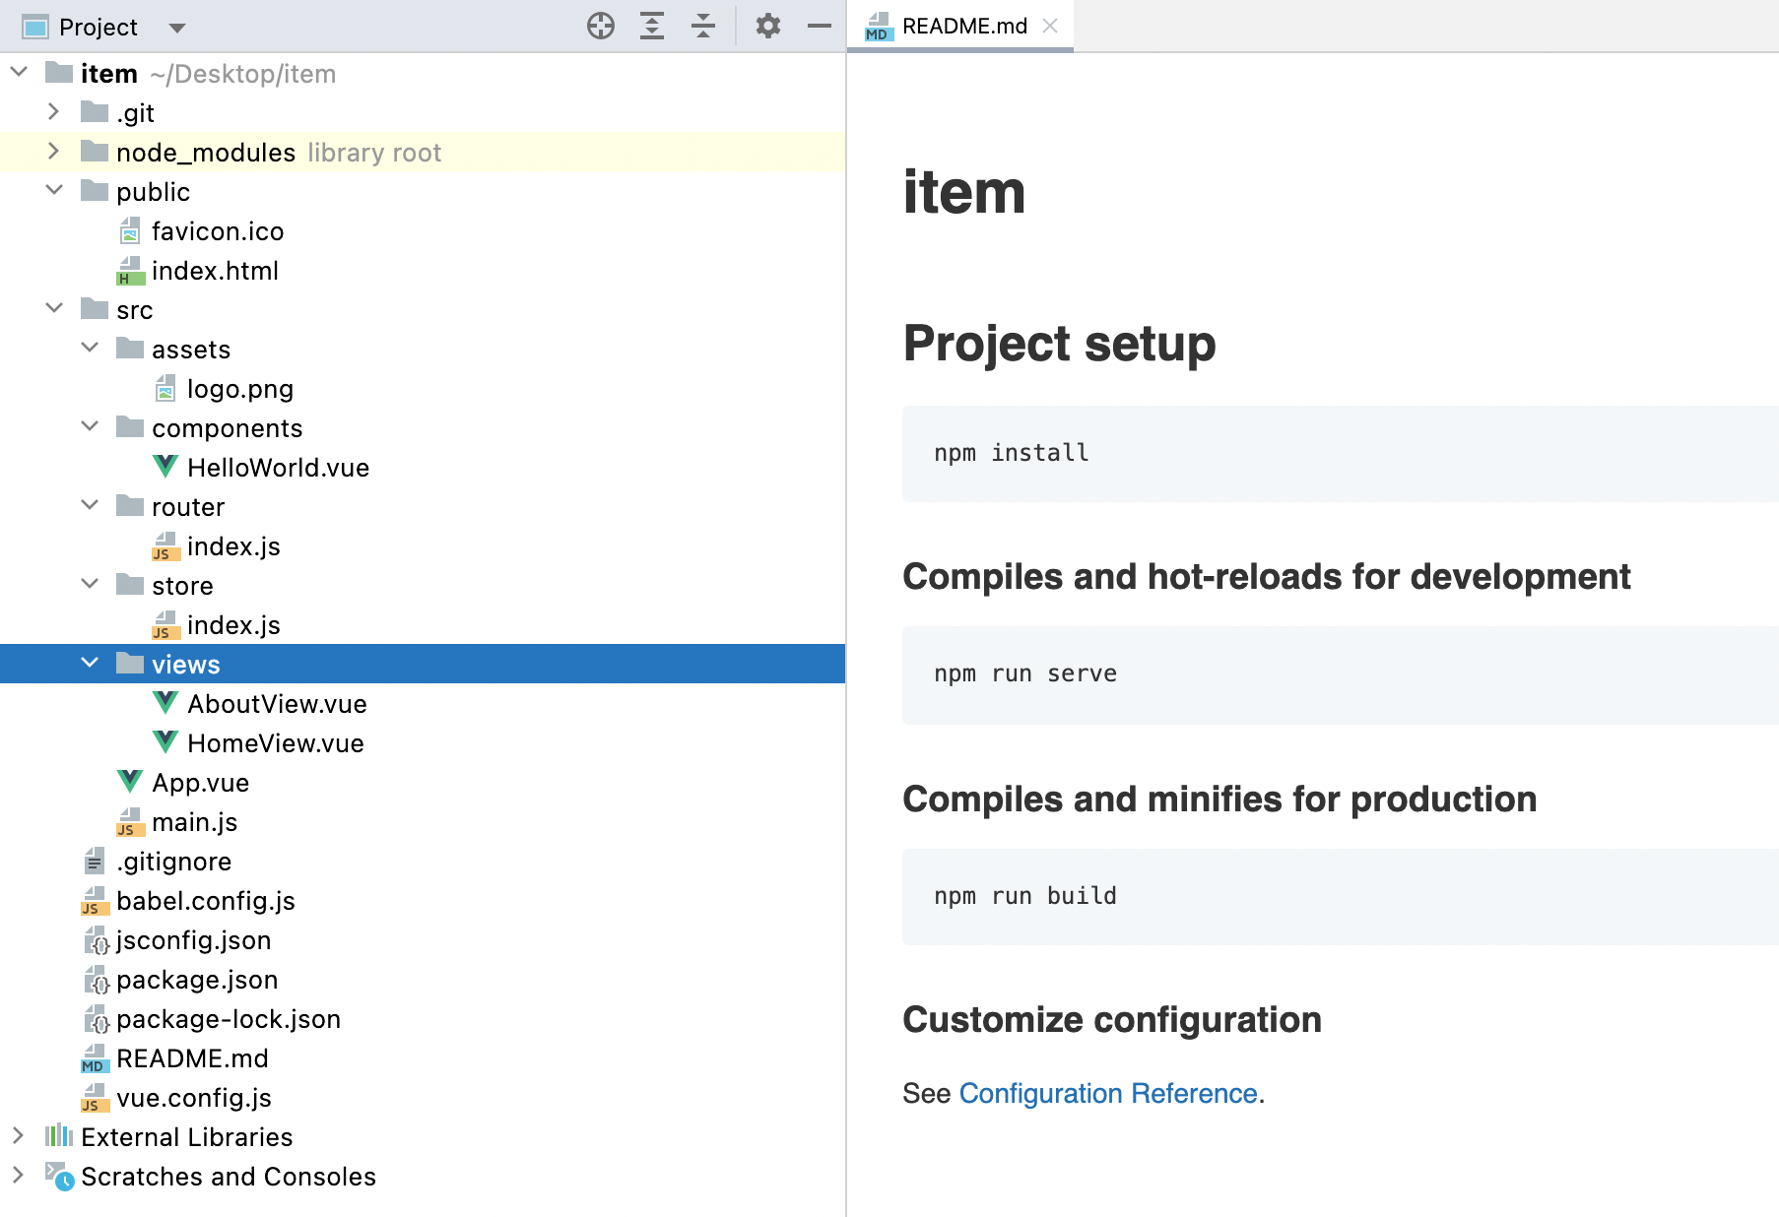Select vue.config.js file name
Screen dimensions: 1779x1217
point(193,1098)
